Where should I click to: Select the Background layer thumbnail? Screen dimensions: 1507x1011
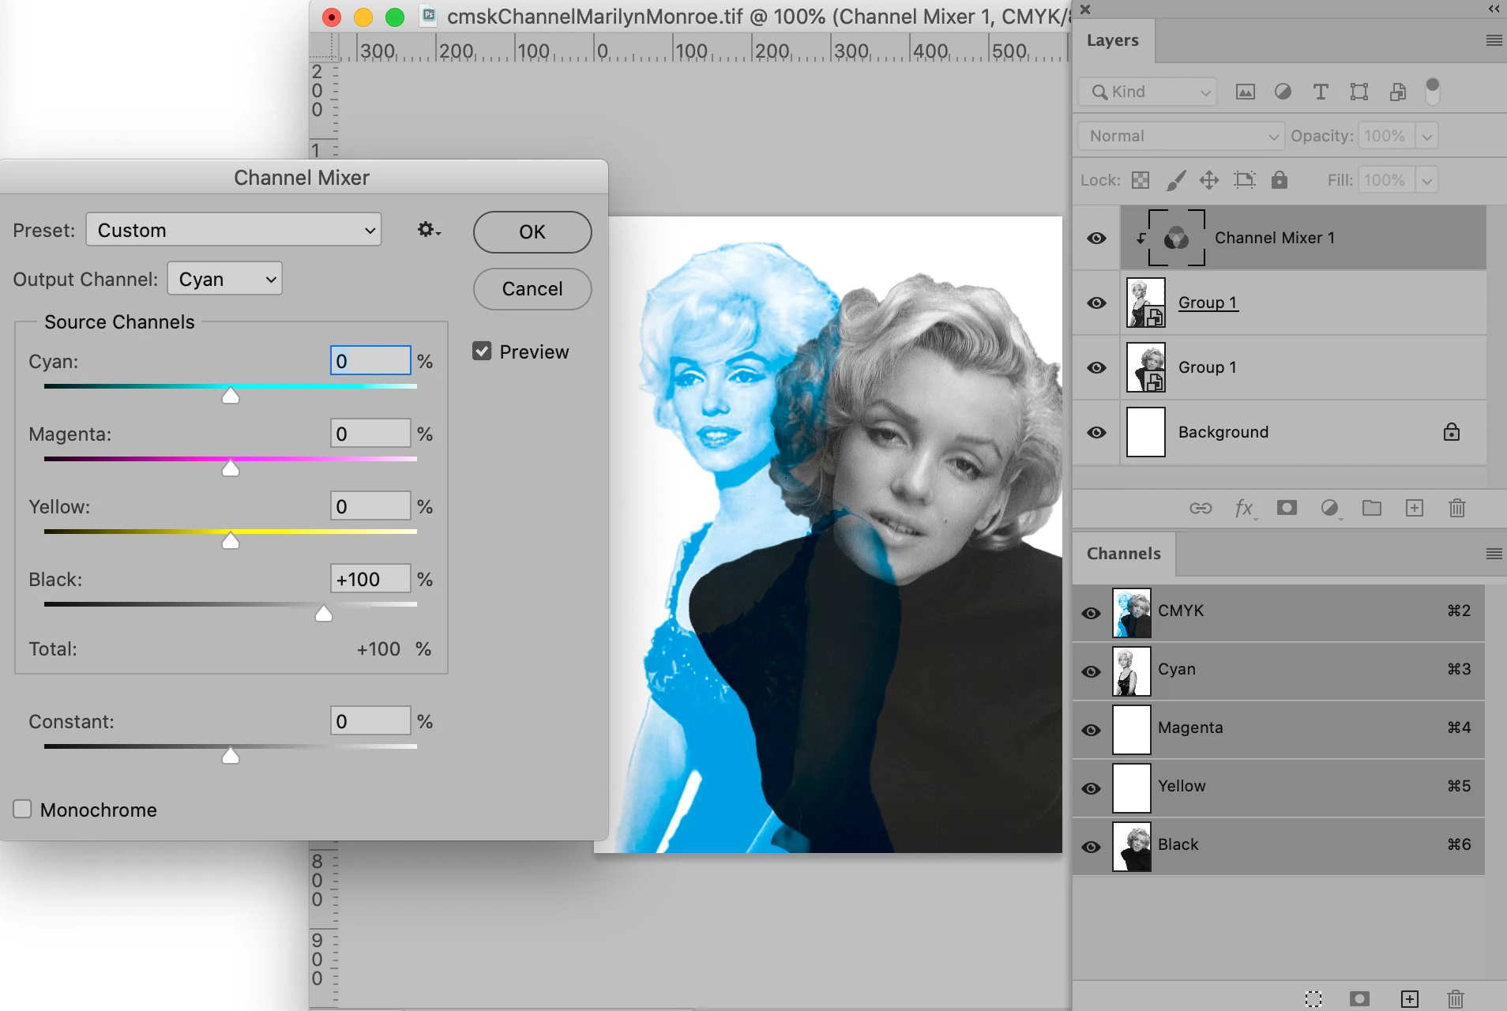tap(1146, 432)
